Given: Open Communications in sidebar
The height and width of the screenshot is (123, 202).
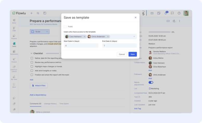Looking at the screenshot, I should 14,69.
